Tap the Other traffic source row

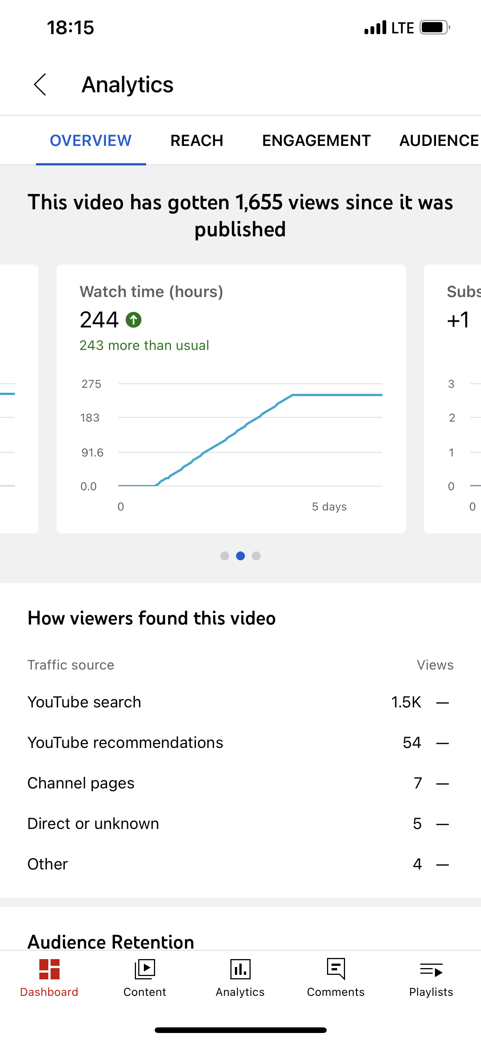point(240,864)
